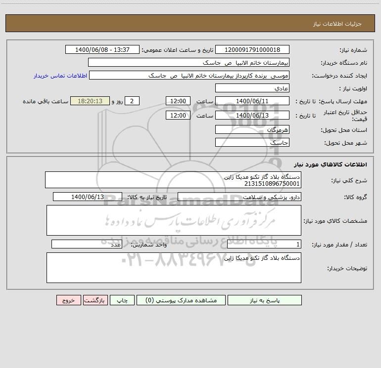Click label واحد شمارش
381x368 pixels.
coord(149,245)
